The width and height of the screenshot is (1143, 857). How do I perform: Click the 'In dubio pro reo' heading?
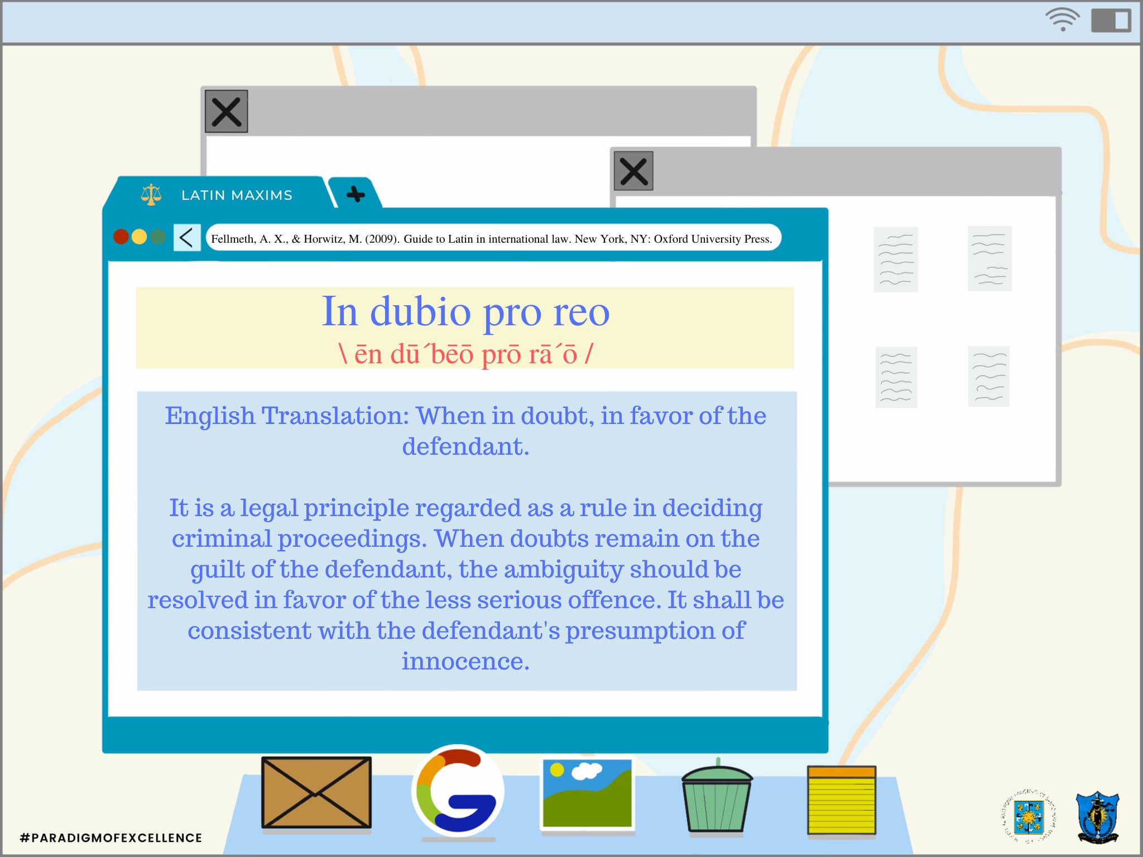[465, 311]
